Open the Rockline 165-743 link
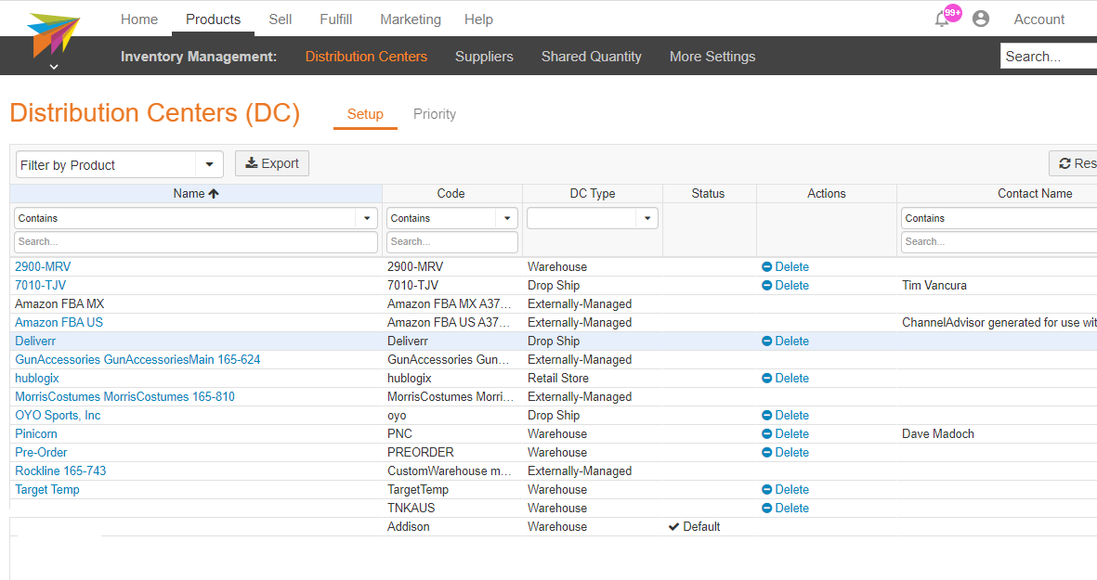The height and width of the screenshot is (580, 1097). coord(61,471)
